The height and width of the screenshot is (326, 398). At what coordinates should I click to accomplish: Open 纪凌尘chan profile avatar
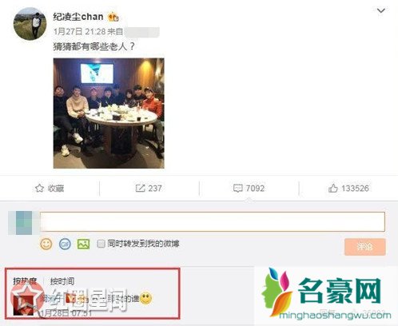click(x=30, y=24)
